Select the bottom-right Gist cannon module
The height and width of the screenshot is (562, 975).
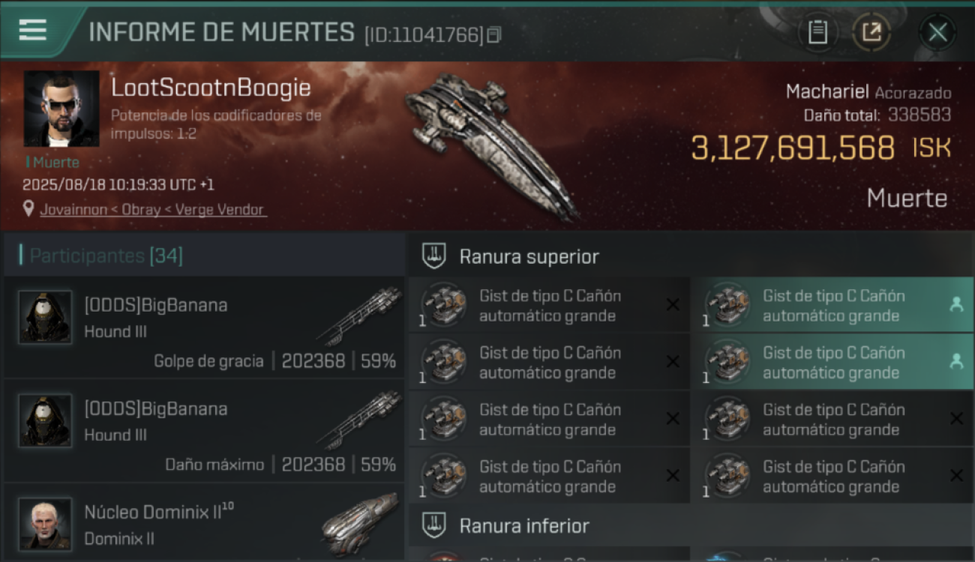tap(832, 476)
